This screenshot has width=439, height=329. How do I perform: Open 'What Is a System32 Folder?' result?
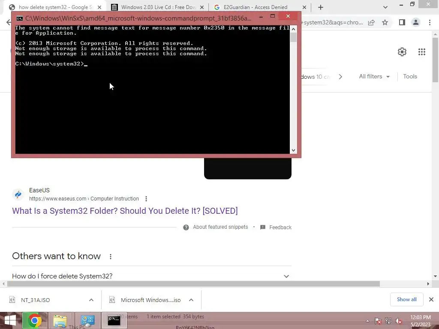[x=125, y=211]
